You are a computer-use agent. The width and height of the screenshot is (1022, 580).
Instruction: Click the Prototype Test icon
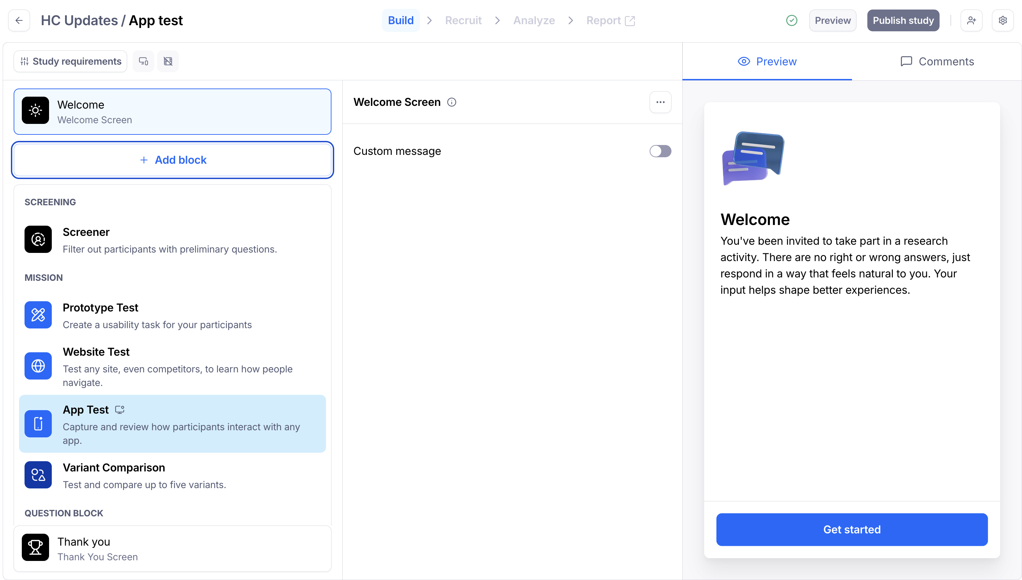(x=38, y=315)
